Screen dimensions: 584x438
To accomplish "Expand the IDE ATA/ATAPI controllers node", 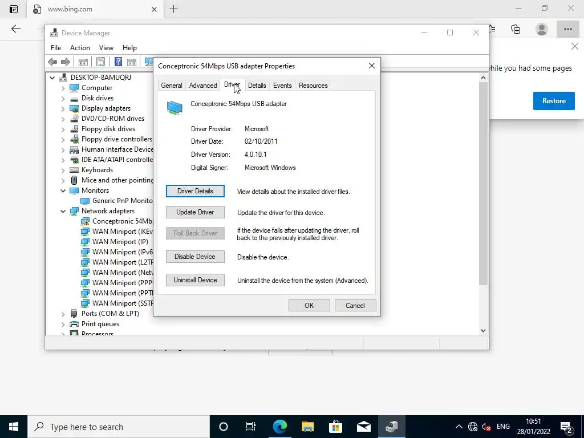I will (x=63, y=160).
